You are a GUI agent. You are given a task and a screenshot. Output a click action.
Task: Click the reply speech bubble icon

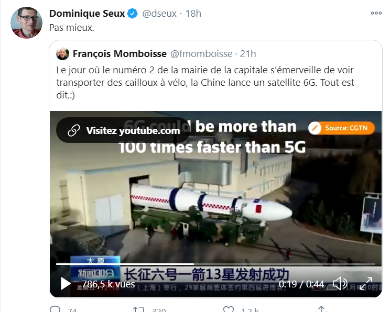[55, 309]
